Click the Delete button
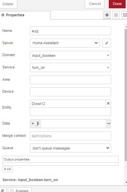This screenshot has height=192, width=127. pos(8,4)
